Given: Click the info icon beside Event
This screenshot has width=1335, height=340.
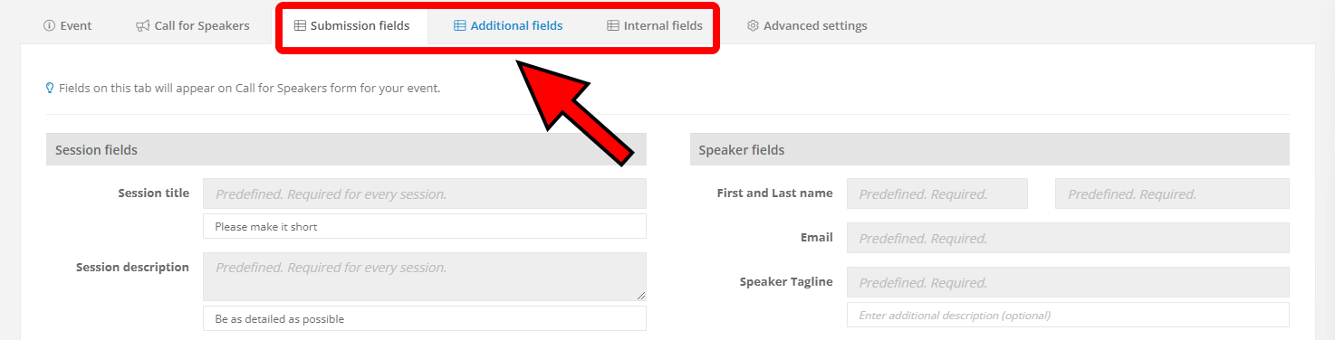Looking at the screenshot, I should (50, 26).
